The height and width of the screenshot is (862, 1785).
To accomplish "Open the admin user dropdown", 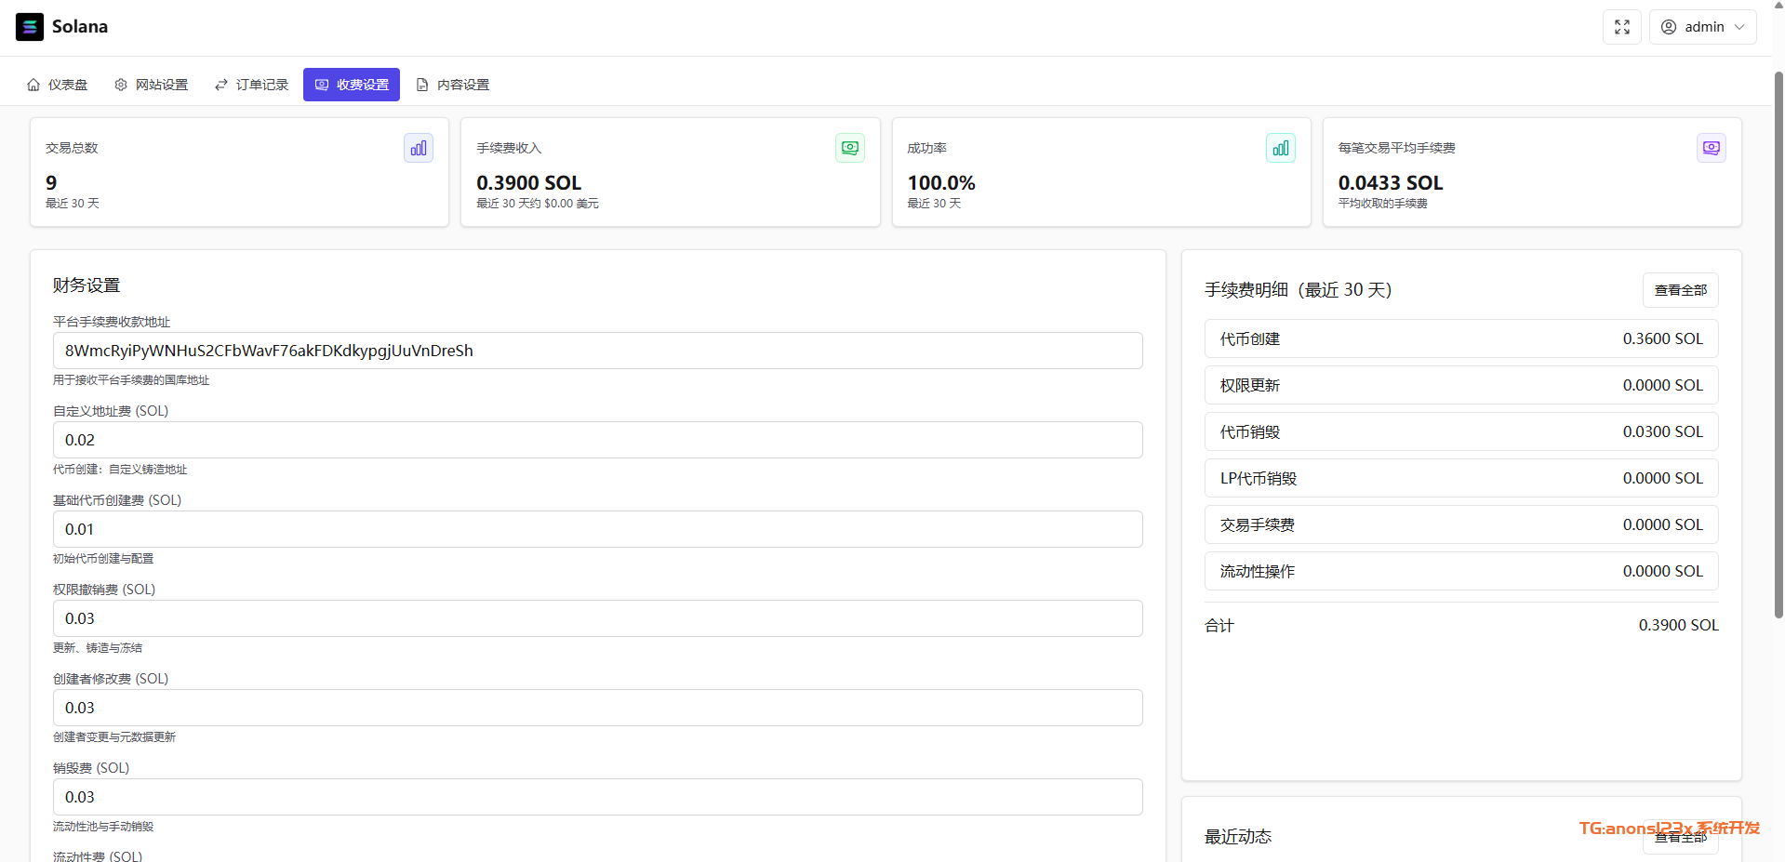I will 1702,27.
